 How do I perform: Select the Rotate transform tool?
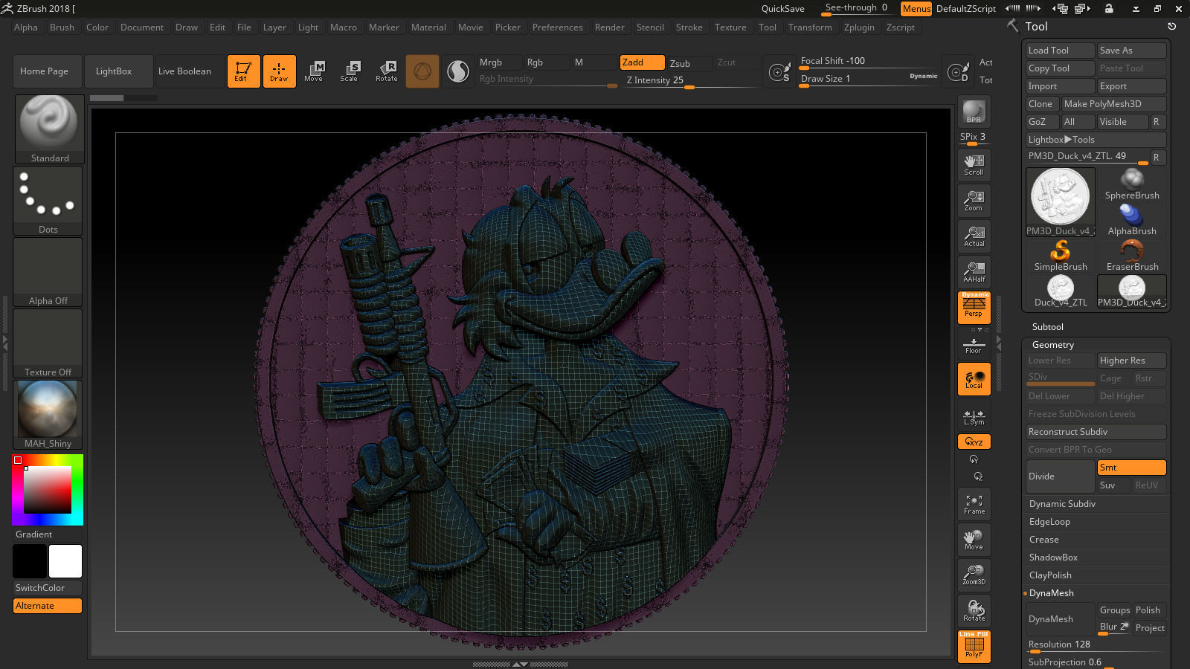[386, 71]
